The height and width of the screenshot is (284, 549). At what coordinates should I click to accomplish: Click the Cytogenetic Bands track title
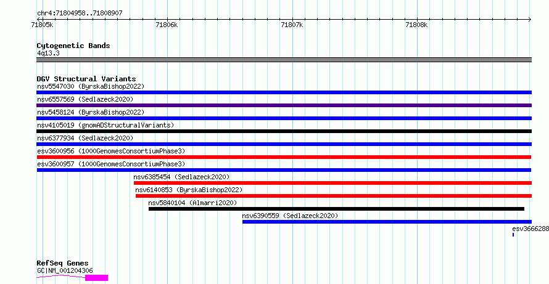coord(73,46)
